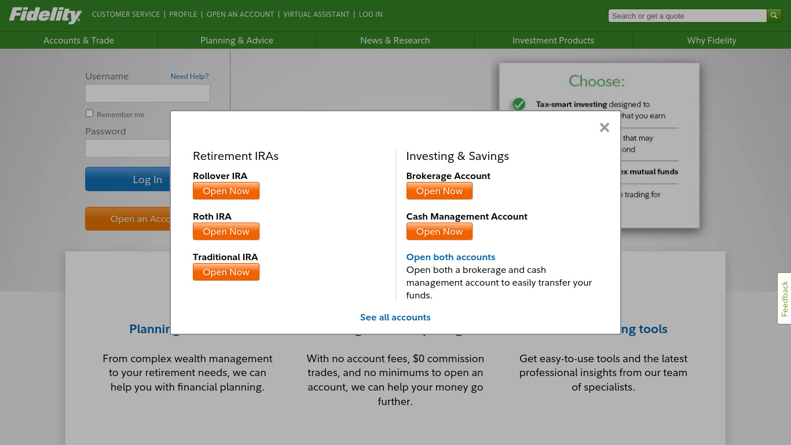Open Now for Roth IRA
791x445 pixels.
click(x=226, y=231)
